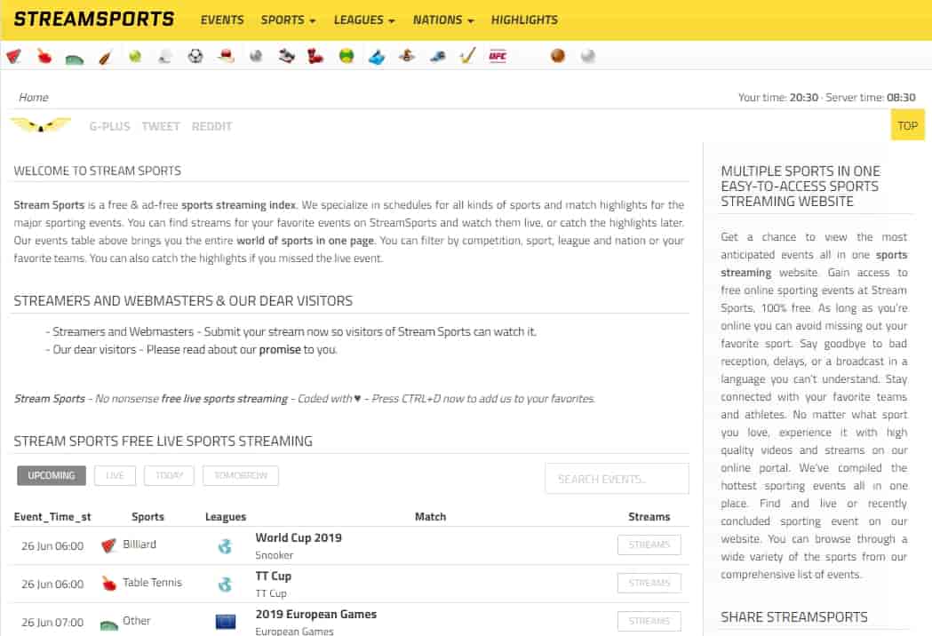Select the orange basketball icon

coord(558,56)
